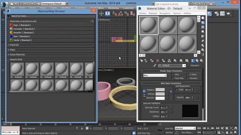Open the Utilities menu in Material Editor
Screen dimensions: 241x135
(x=187, y=13)
